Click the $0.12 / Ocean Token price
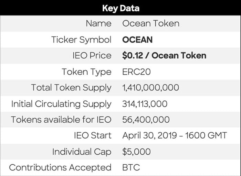This screenshot has height=176, width=241. click(164, 56)
